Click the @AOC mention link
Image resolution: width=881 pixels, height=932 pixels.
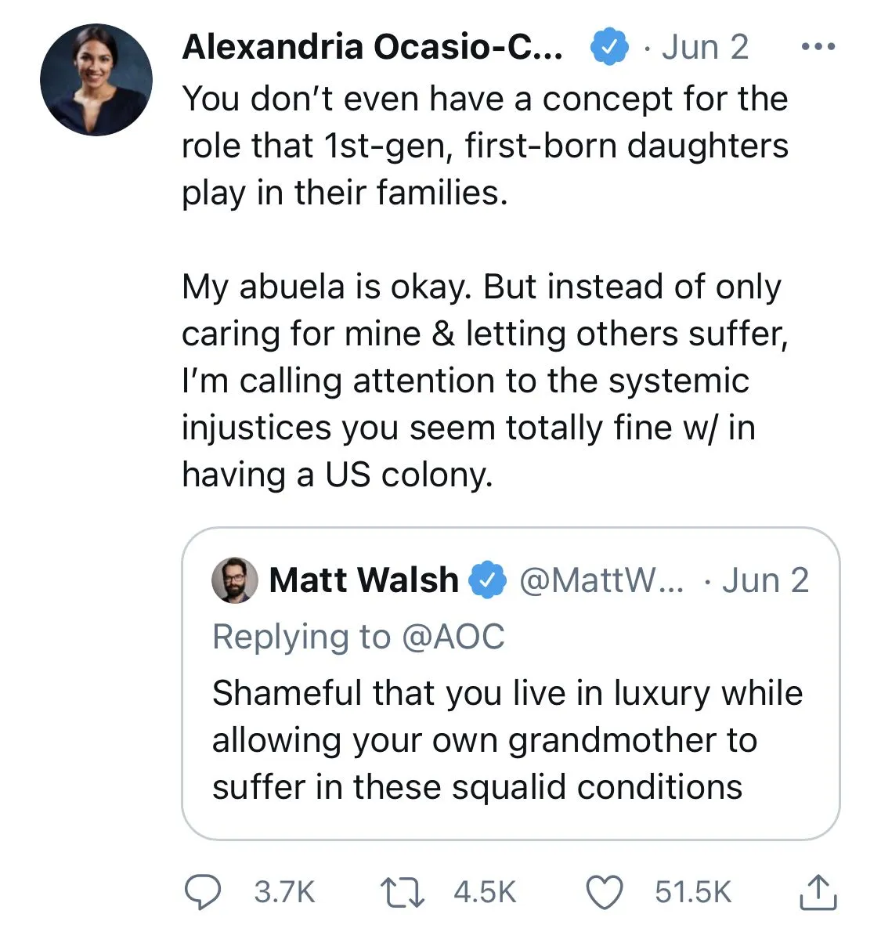[x=453, y=637]
